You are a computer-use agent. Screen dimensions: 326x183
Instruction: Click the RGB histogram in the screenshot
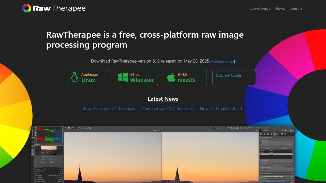50,135
